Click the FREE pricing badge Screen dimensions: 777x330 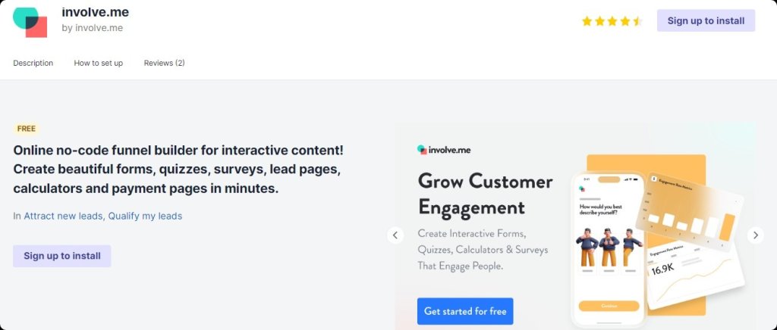point(27,129)
